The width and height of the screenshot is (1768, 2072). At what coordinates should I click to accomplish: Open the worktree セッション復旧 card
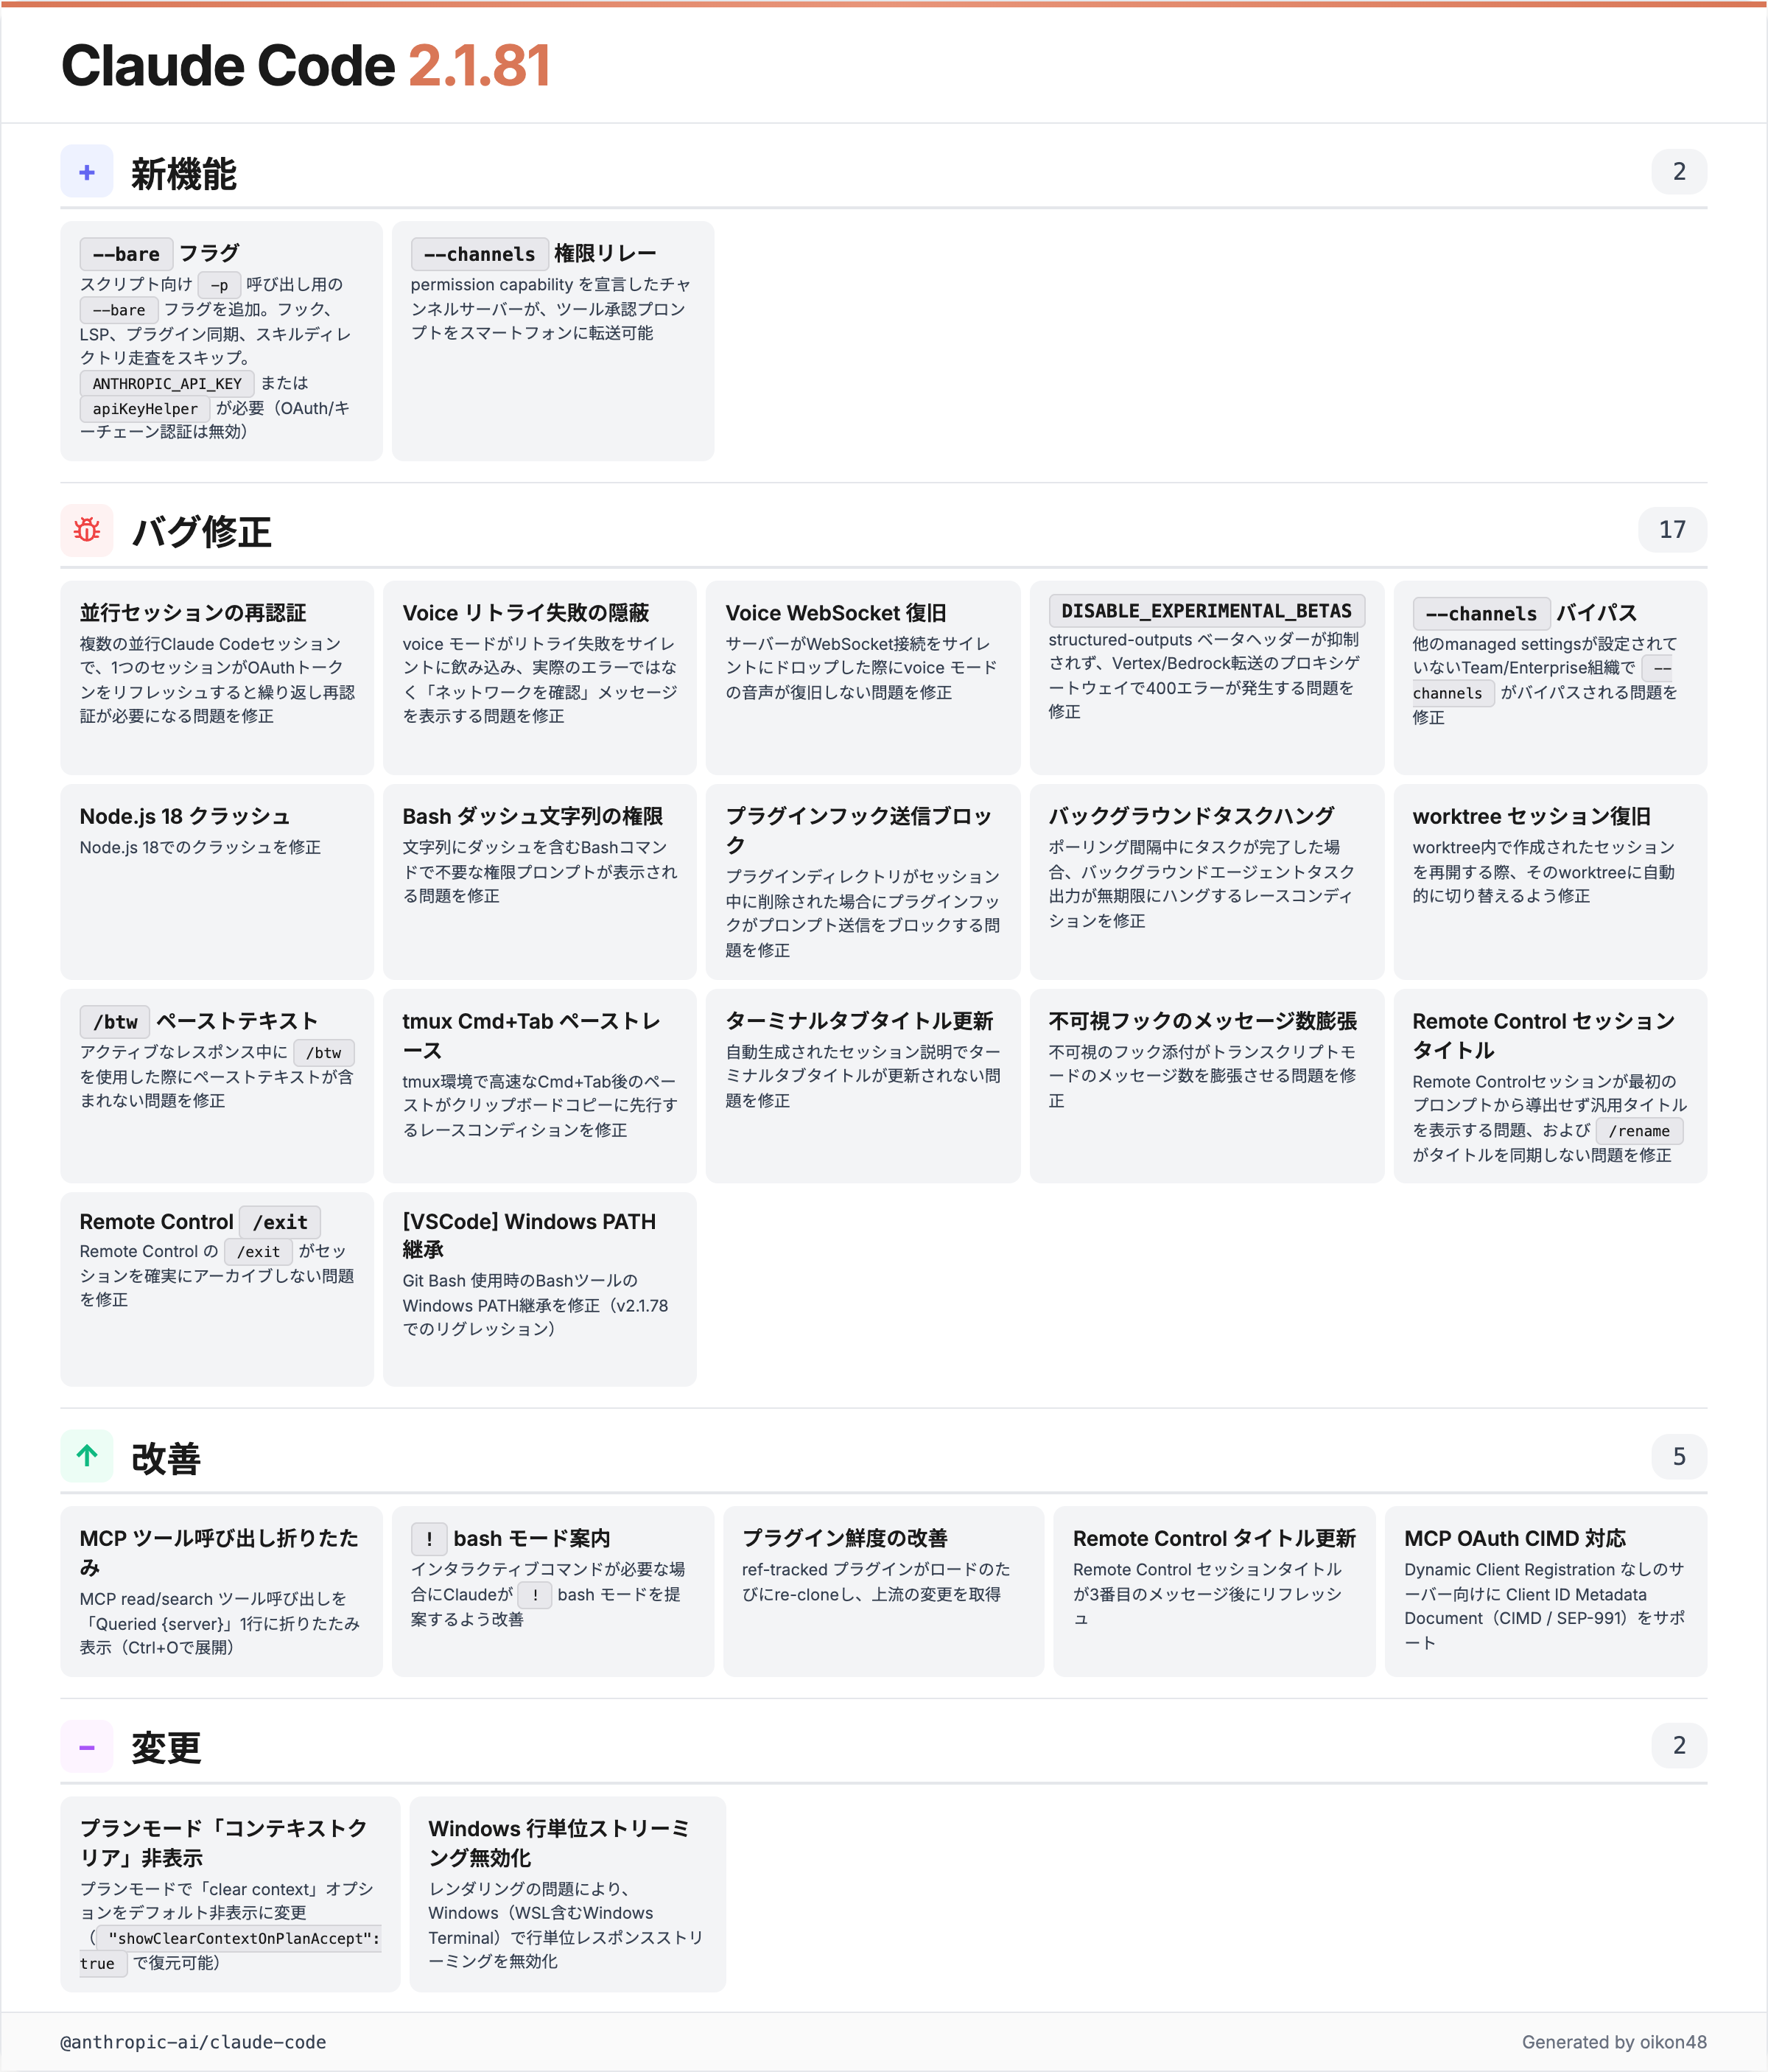tap(1550, 881)
